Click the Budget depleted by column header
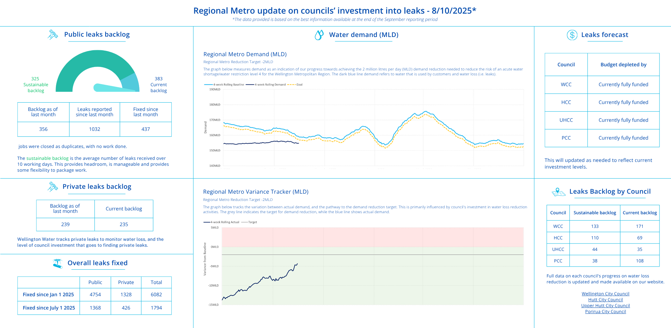Image resolution: width=671 pixels, height=328 pixels. [x=623, y=65]
